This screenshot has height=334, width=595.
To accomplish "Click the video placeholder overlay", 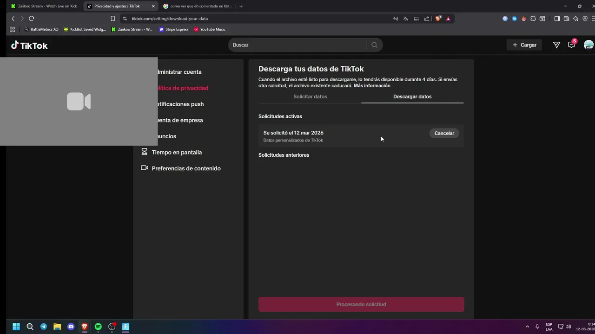I will 79,101.
